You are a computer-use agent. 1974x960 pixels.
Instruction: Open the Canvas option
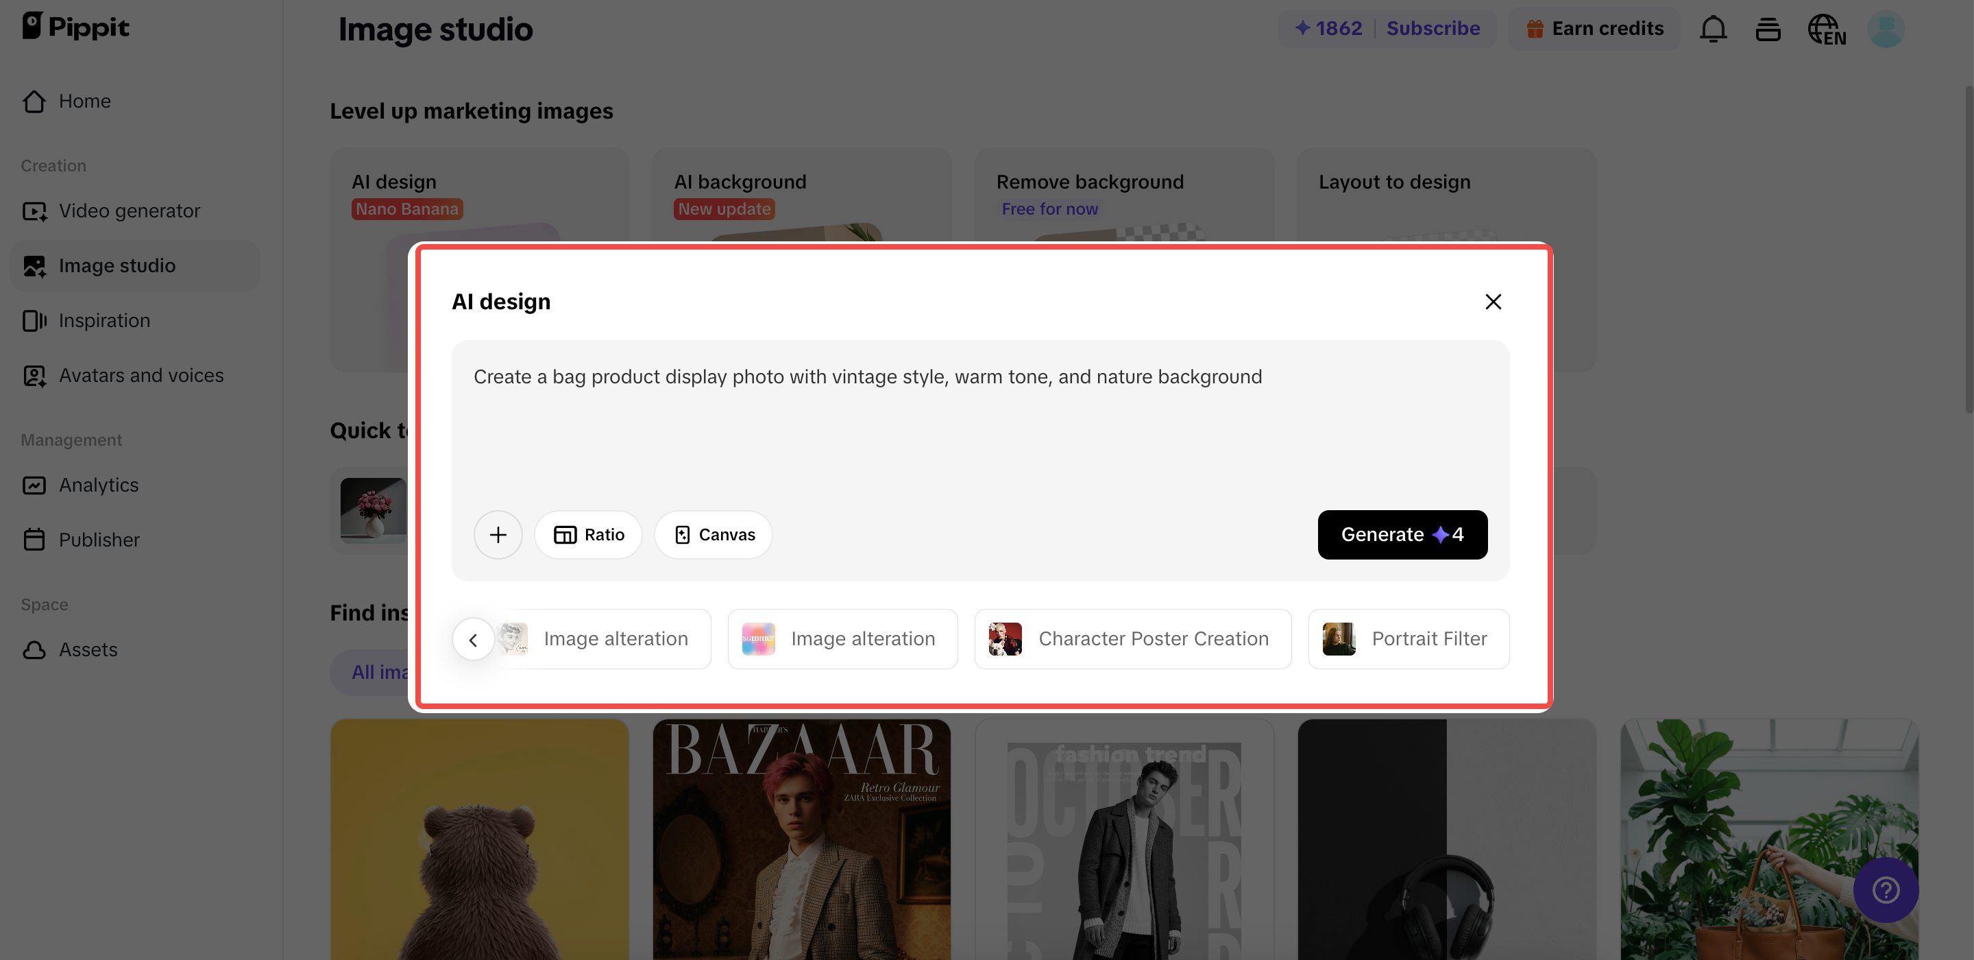714,534
